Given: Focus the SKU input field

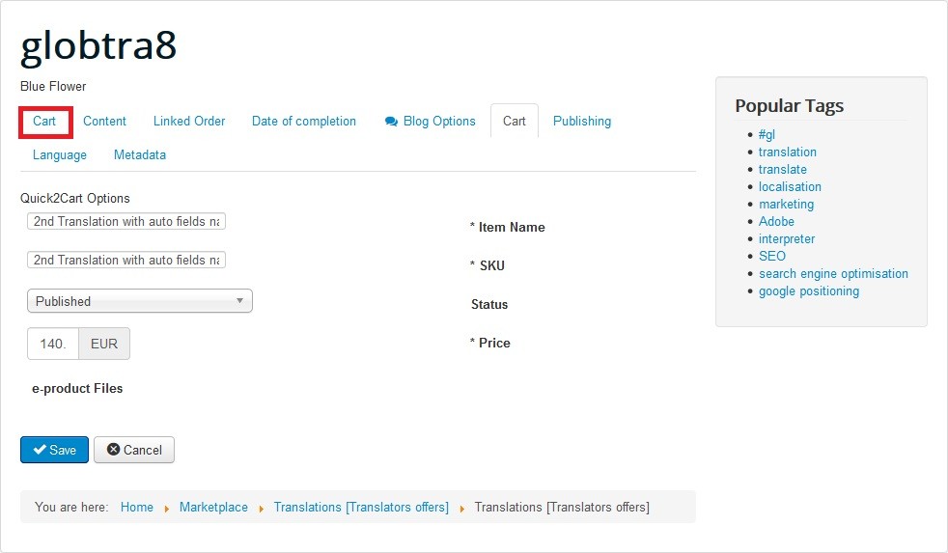Looking at the screenshot, I should click(x=126, y=261).
